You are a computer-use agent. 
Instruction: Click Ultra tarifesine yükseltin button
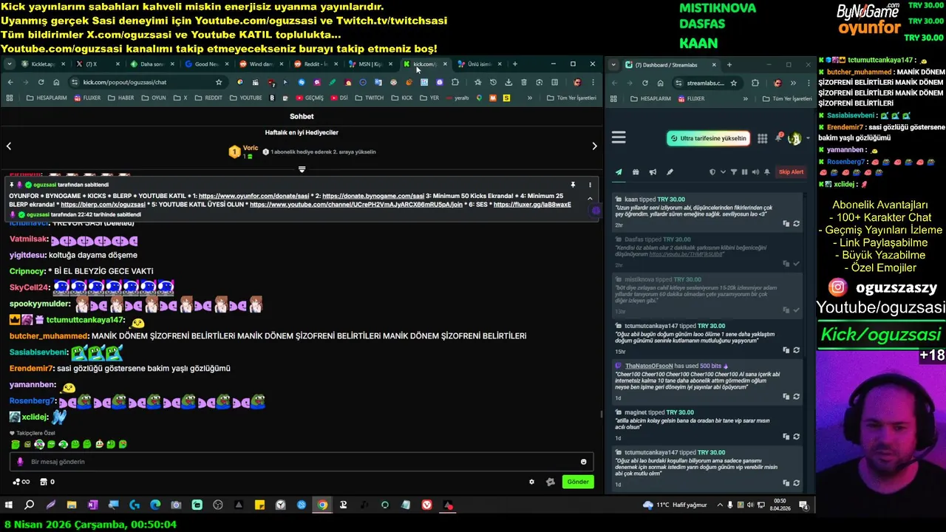[708, 138]
